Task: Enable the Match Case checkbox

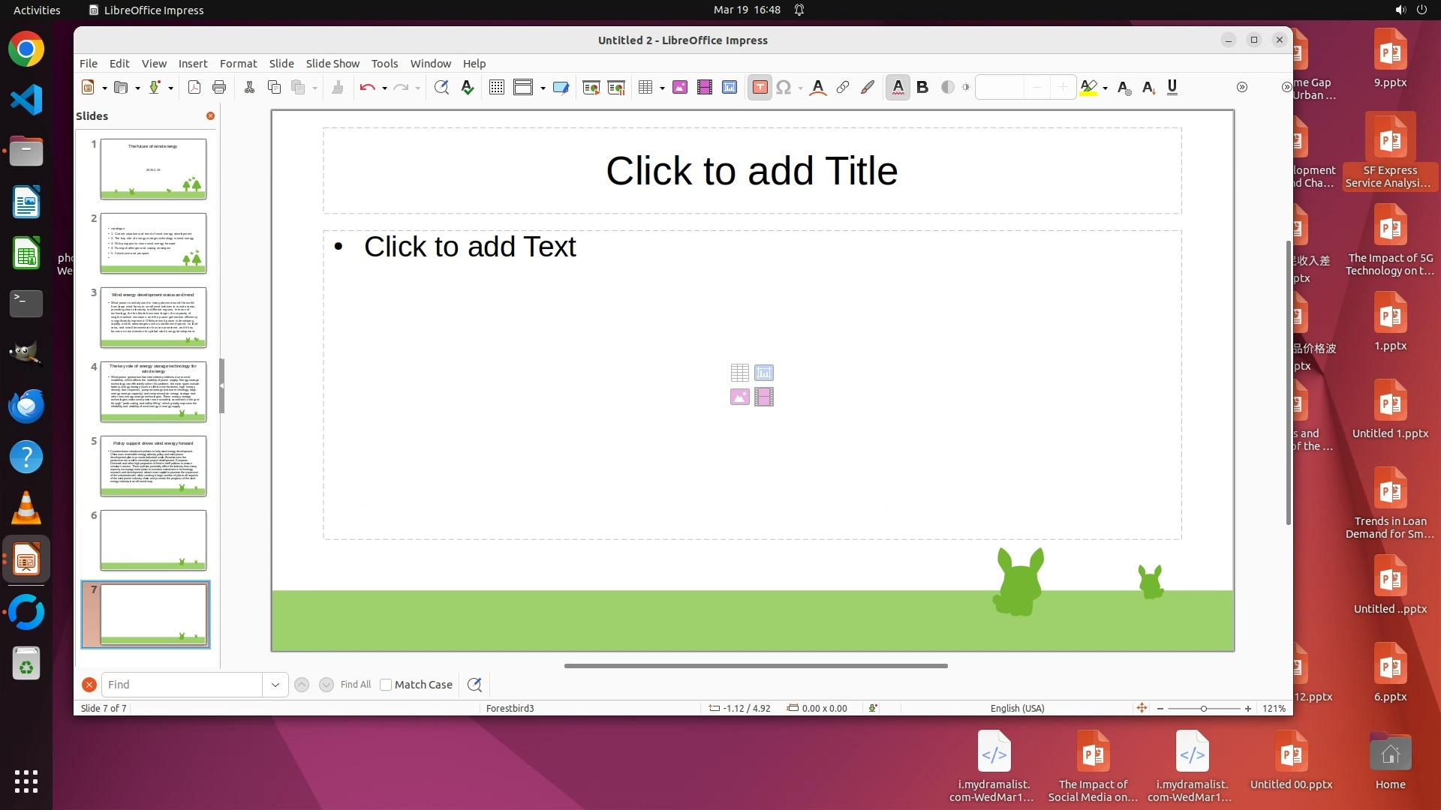Action: pyautogui.click(x=386, y=685)
